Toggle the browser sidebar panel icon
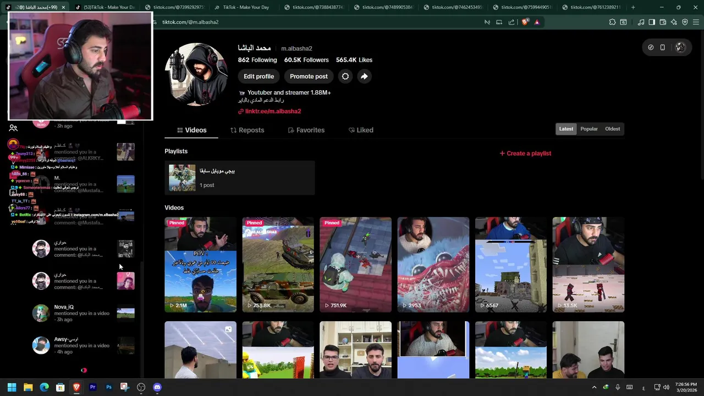Image resolution: width=704 pixels, height=396 pixels. [x=652, y=22]
